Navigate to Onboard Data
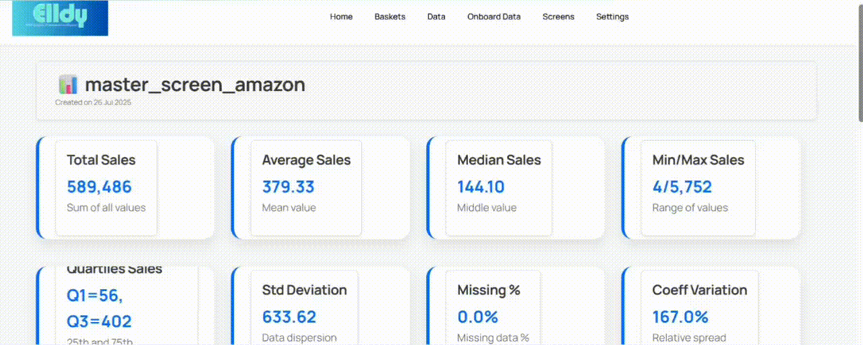 494,17
